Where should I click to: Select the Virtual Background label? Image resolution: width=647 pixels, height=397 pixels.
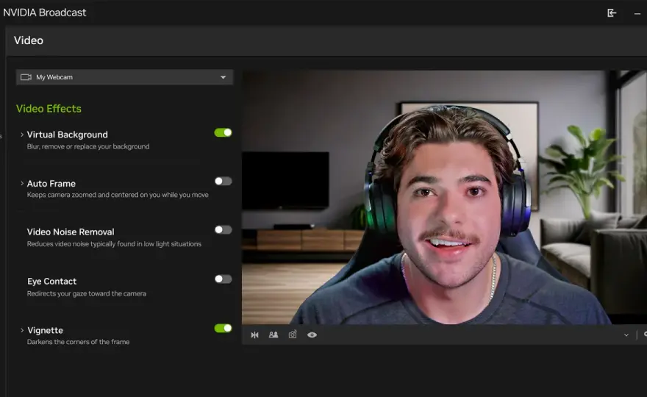point(67,135)
